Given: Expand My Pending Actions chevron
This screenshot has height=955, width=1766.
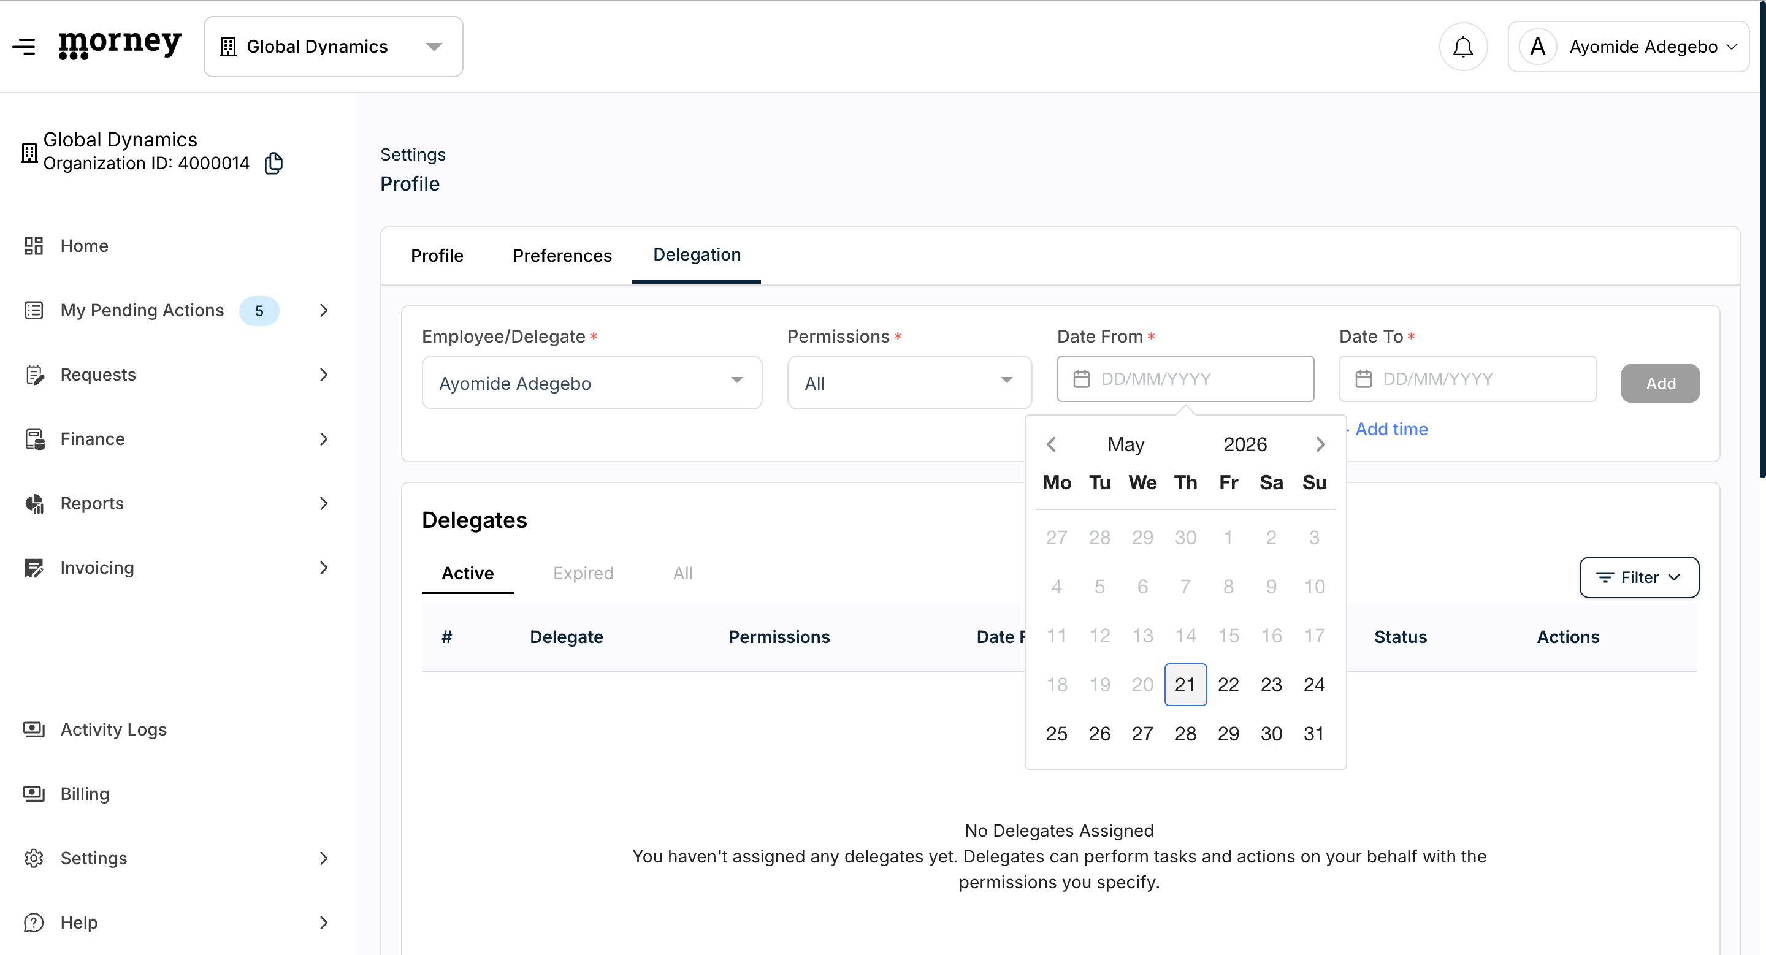Looking at the screenshot, I should pos(324,310).
